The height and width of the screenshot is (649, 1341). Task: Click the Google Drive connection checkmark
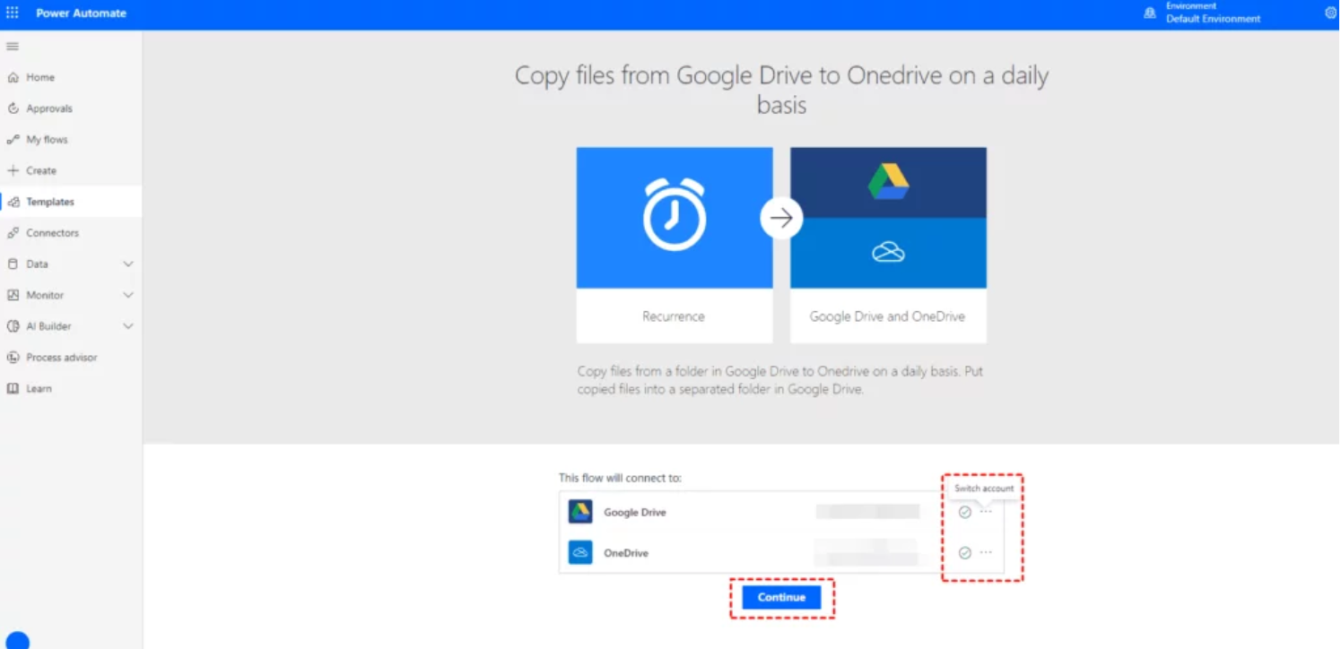965,512
